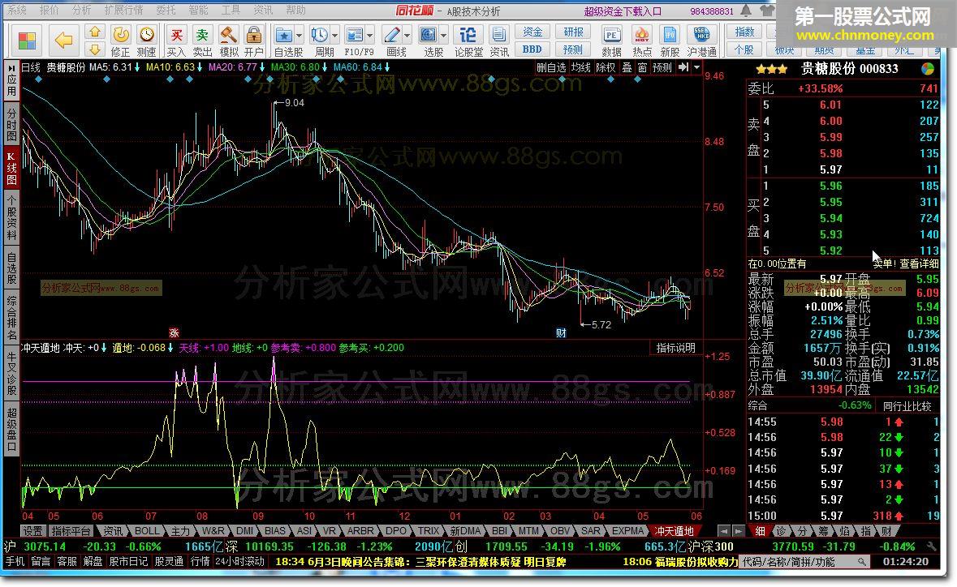The width and height of the screenshot is (957, 587).
Task: Click the wrench icon in the index bar
Action: pyautogui.click(x=931, y=546)
